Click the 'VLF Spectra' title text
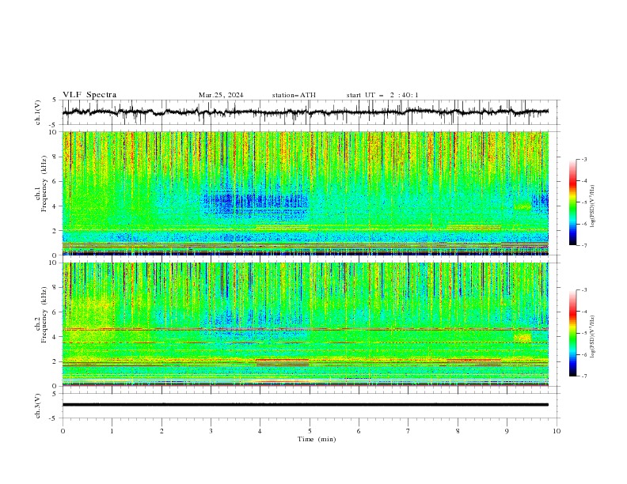This screenshot has height=484, width=627. click(x=89, y=95)
